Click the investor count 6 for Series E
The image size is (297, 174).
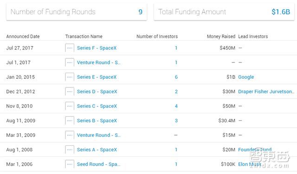pyautogui.click(x=176, y=77)
